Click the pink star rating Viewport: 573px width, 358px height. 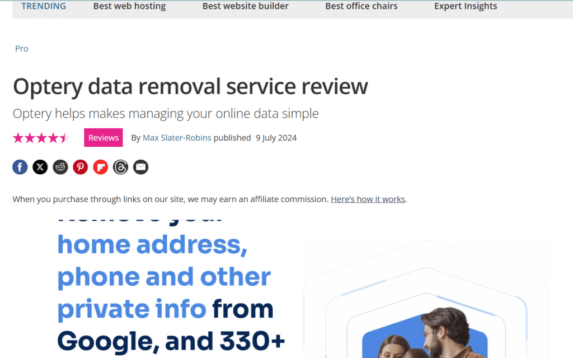click(x=41, y=138)
